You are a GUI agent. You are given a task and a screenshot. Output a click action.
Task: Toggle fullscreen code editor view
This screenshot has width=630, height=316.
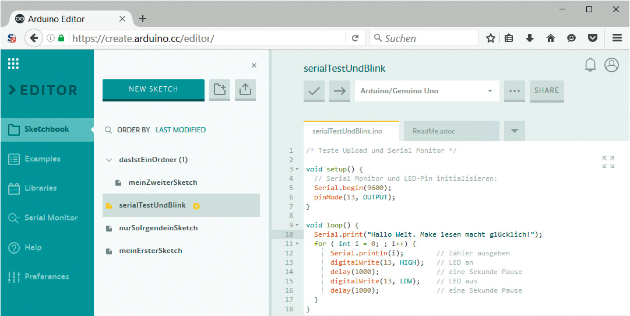pos(608,162)
